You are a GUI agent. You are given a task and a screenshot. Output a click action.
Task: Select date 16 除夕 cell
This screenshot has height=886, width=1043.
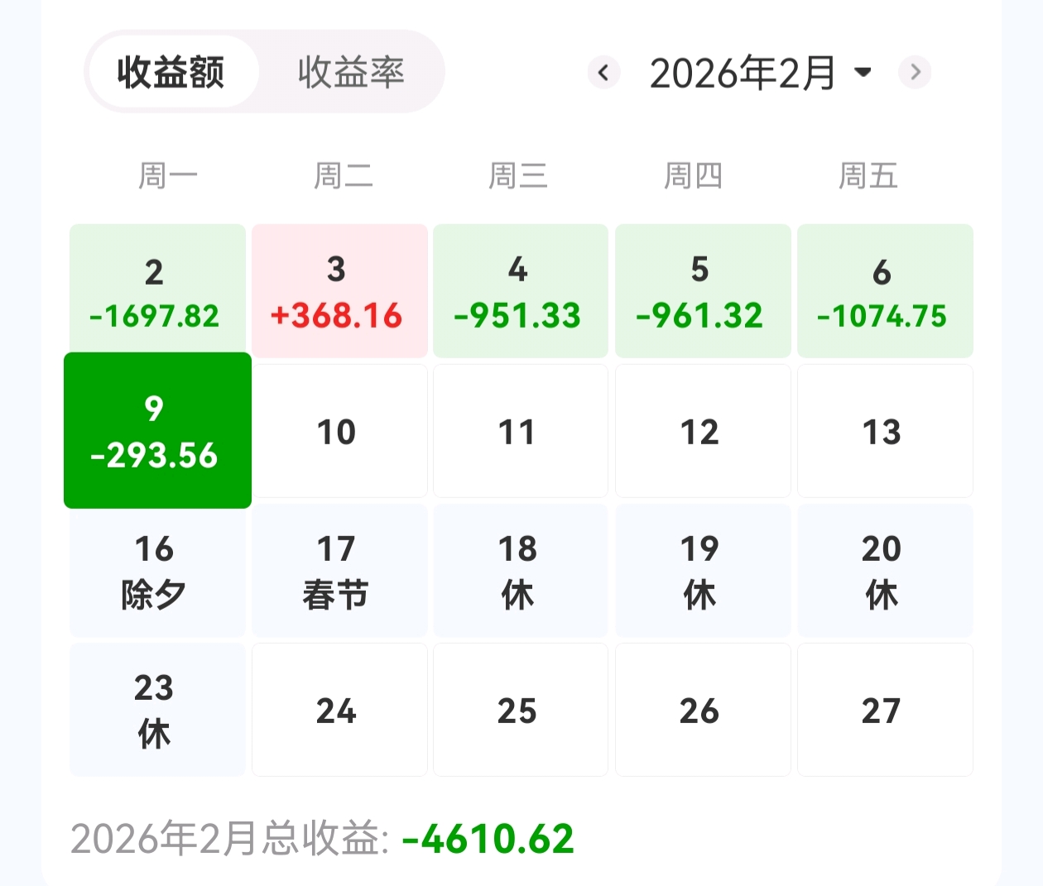point(157,571)
